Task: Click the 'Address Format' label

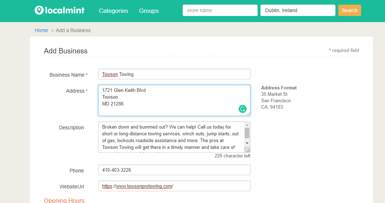Action: 279,88
